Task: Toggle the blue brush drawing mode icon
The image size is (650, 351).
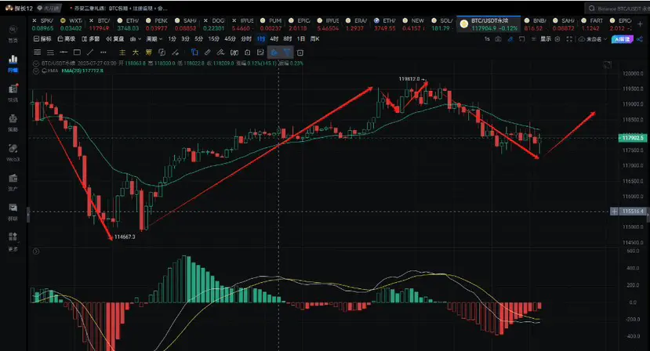Action: click(x=510, y=39)
